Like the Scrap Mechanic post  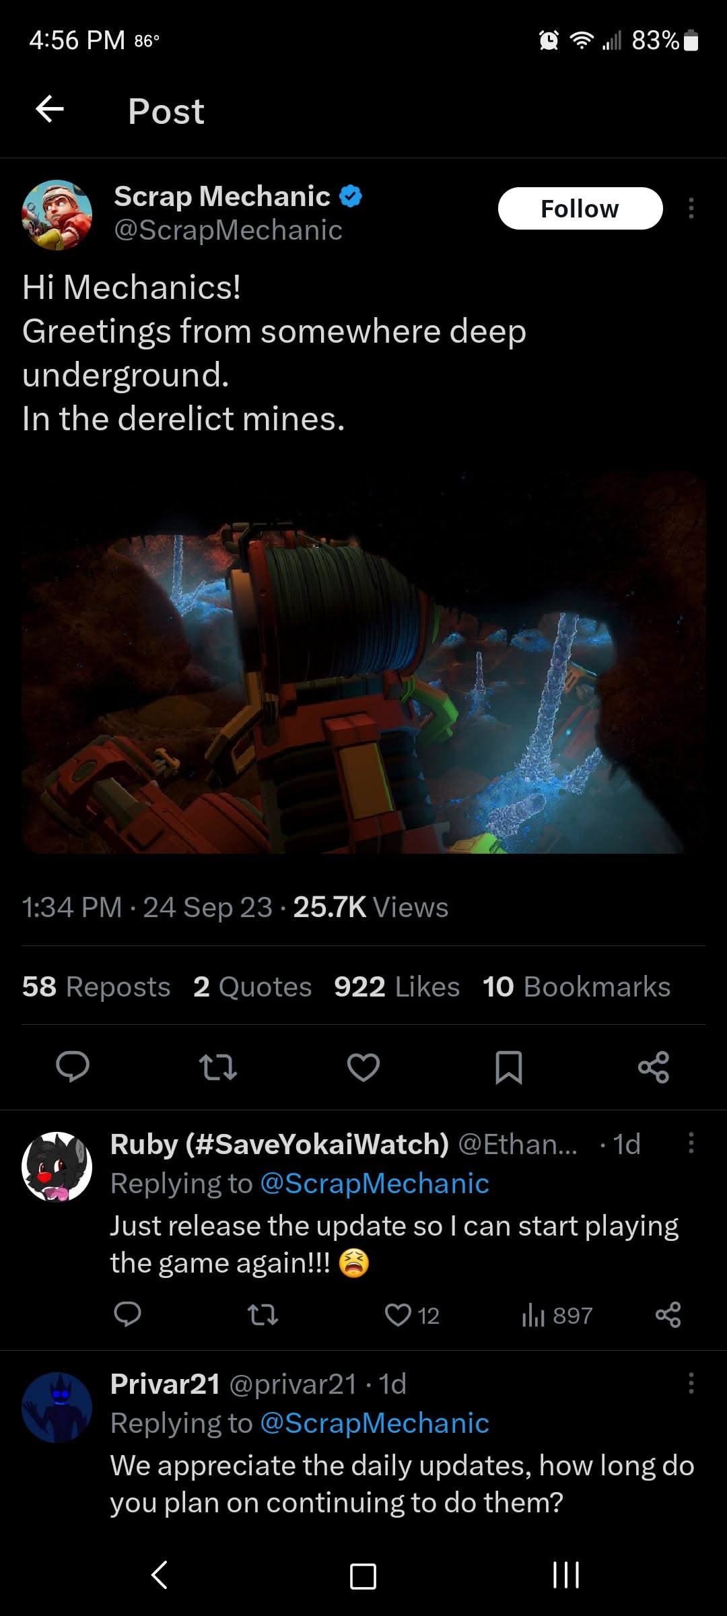click(363, 1067)
